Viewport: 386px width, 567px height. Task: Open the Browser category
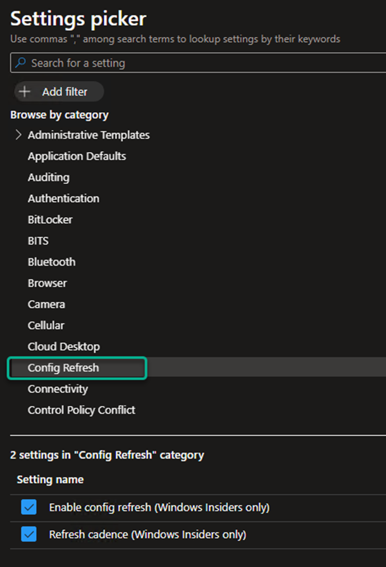tap(47, 283)
